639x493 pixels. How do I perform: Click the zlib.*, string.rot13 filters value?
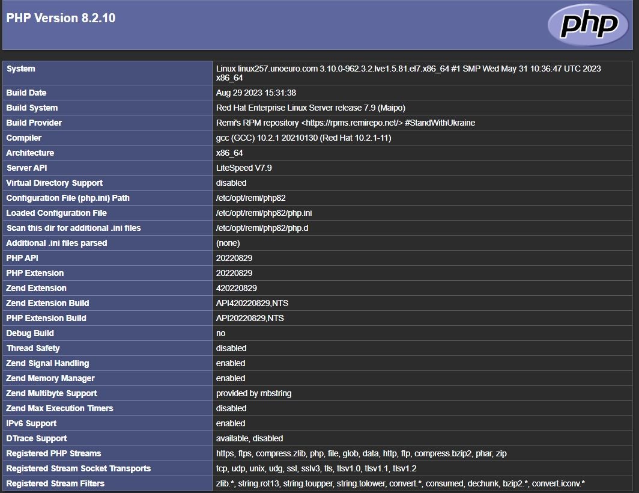401,483
